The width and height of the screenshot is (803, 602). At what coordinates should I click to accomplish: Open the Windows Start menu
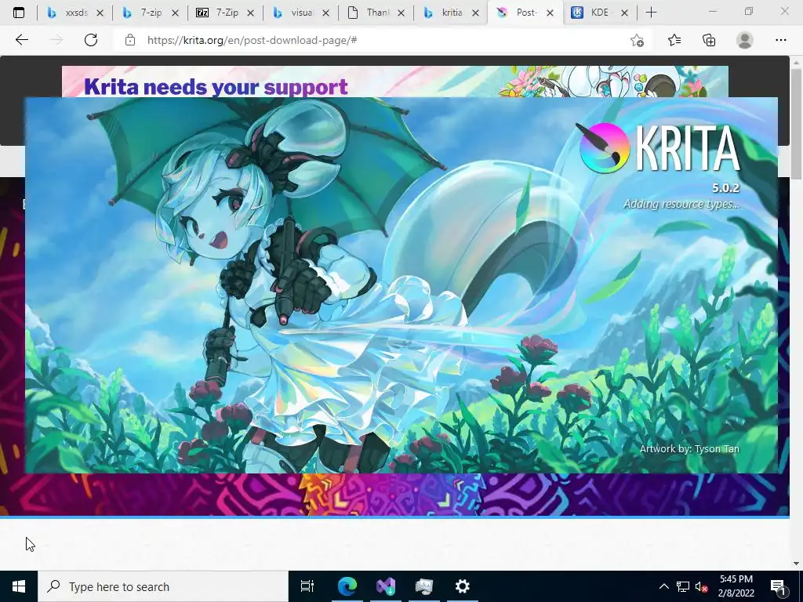pos(19,586)
